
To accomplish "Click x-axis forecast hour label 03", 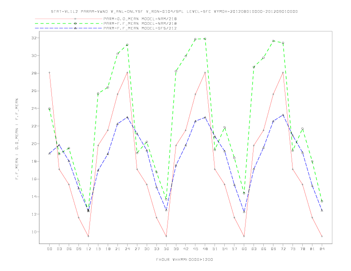I will [x=59, y=249].
